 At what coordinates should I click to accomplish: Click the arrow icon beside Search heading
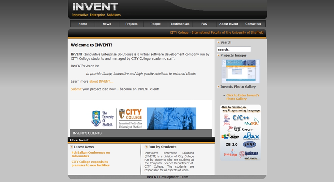(219, 42)
